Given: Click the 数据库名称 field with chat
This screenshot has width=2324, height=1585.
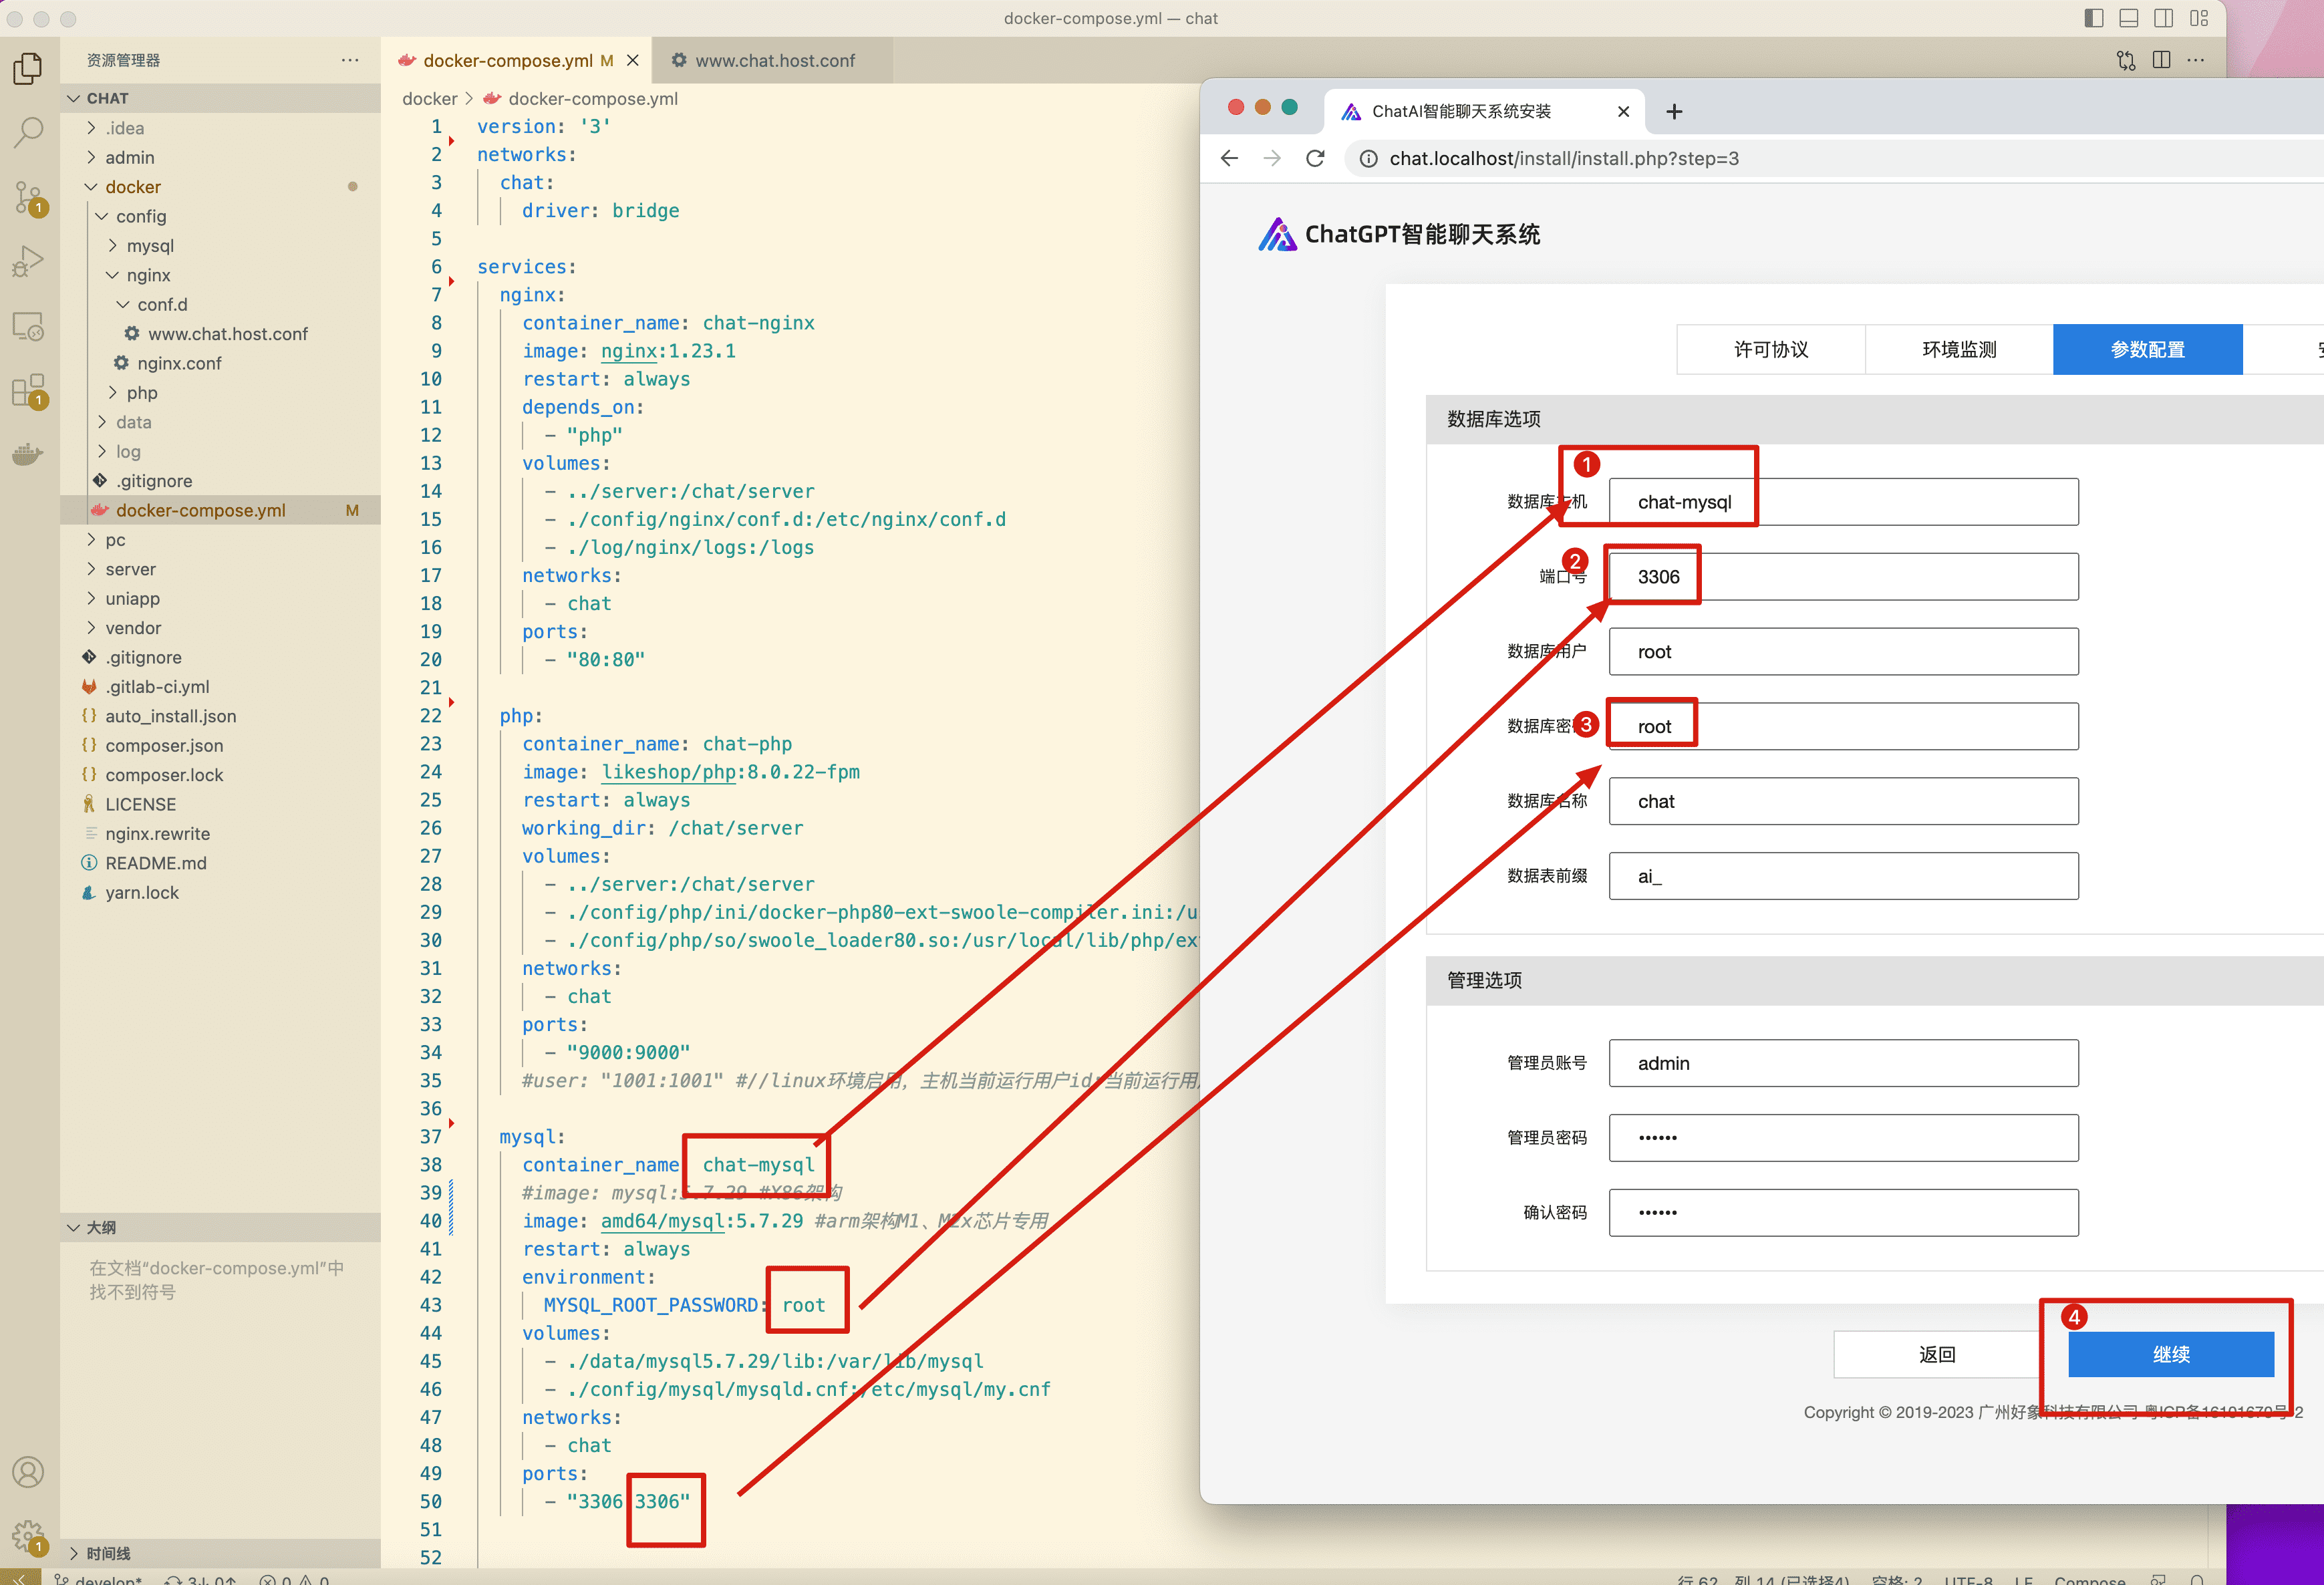Looking at the screenshot, I should point(1843,802).
